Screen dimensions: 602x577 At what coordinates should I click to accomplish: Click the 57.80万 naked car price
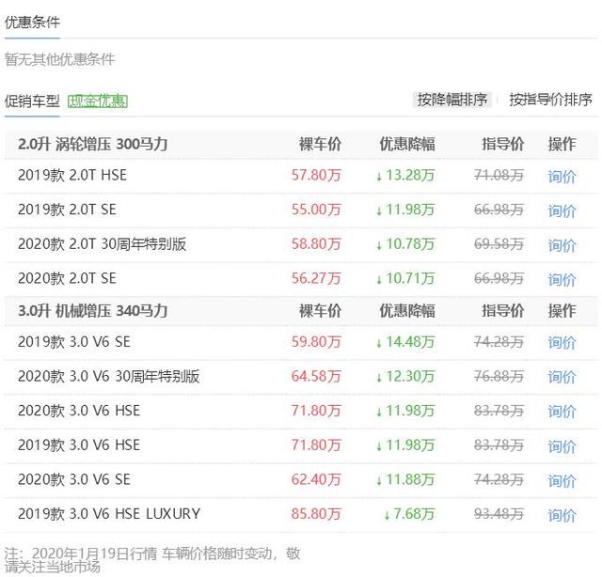pyautogui.click(x=316, y=176)
